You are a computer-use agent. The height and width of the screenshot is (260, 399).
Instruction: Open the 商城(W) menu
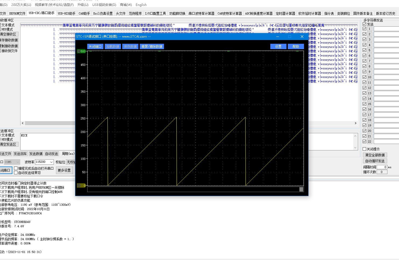pyautogui.click(x=126, y=5)
